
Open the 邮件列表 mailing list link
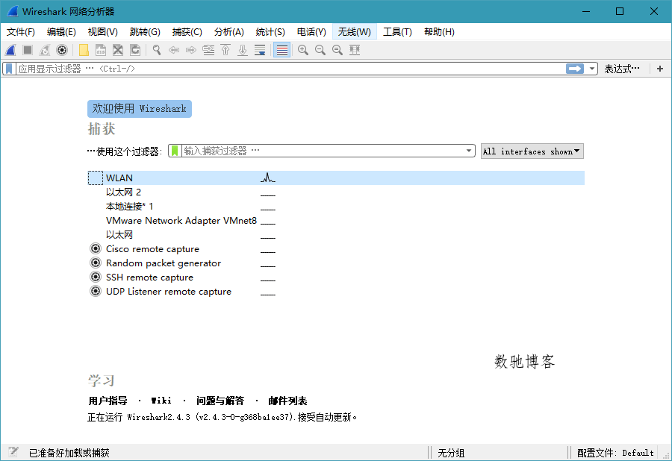point(287,401)
